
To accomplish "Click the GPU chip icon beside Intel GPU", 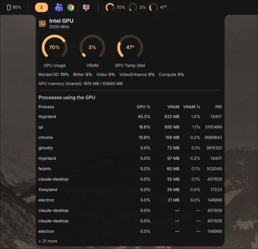I will (42, 24).
